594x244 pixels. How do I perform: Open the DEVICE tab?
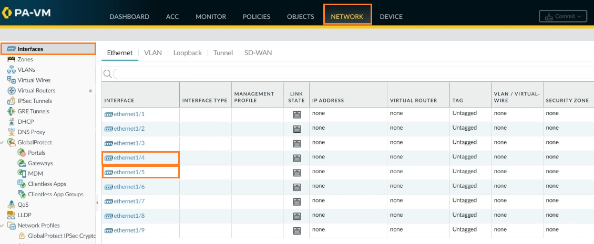[391, 17]
